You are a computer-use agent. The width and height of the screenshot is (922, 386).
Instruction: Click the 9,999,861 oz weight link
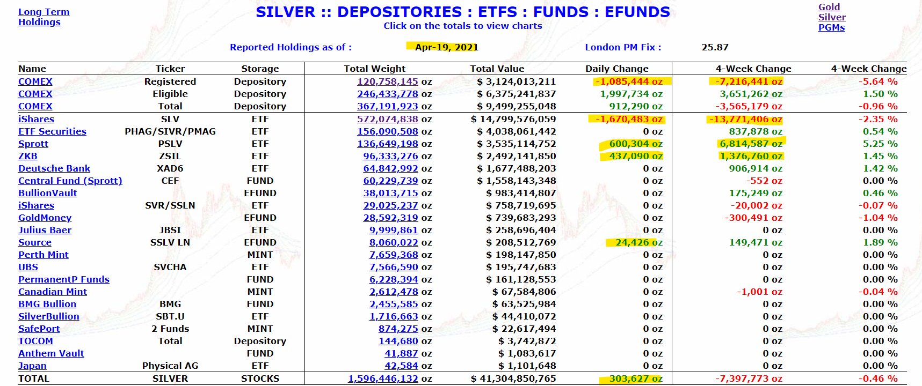click(394, 230)
